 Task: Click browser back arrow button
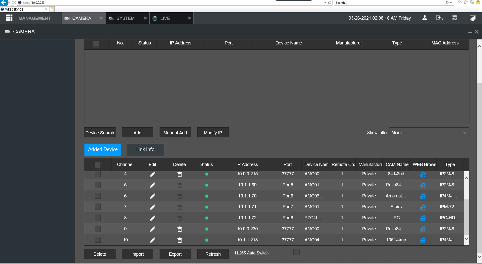click(4, 3)
